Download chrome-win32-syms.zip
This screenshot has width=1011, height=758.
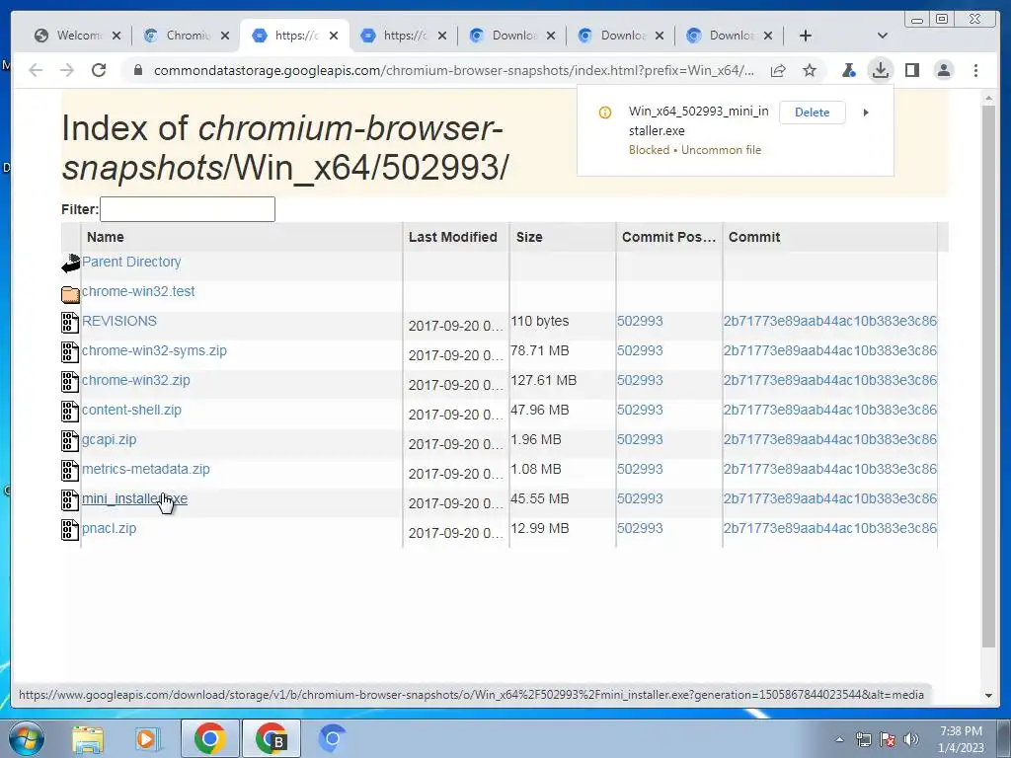point(154,350)
